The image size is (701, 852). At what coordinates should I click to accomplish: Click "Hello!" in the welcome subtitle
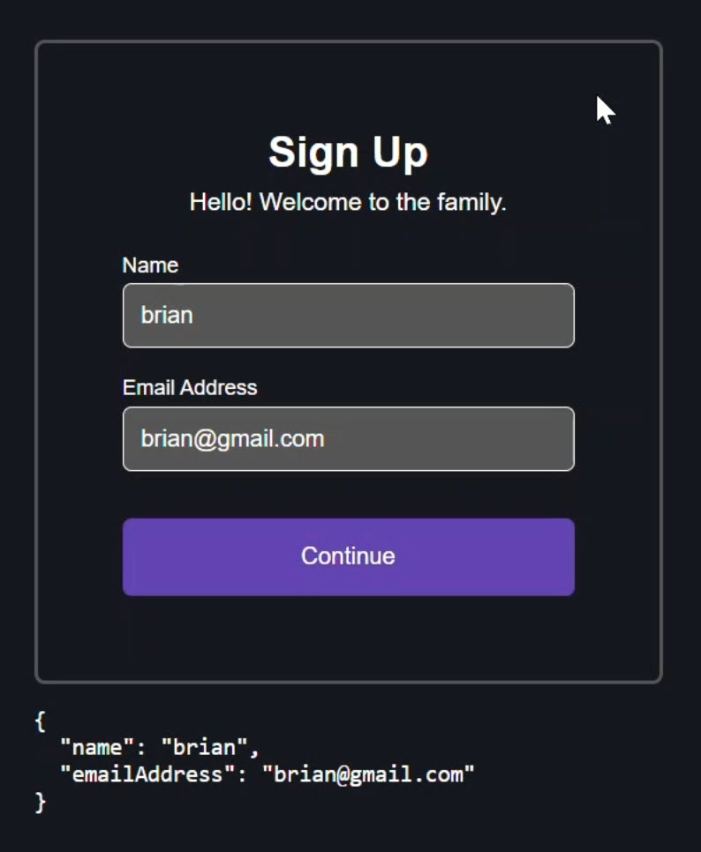pyautogui.click(x=221, y=202)
